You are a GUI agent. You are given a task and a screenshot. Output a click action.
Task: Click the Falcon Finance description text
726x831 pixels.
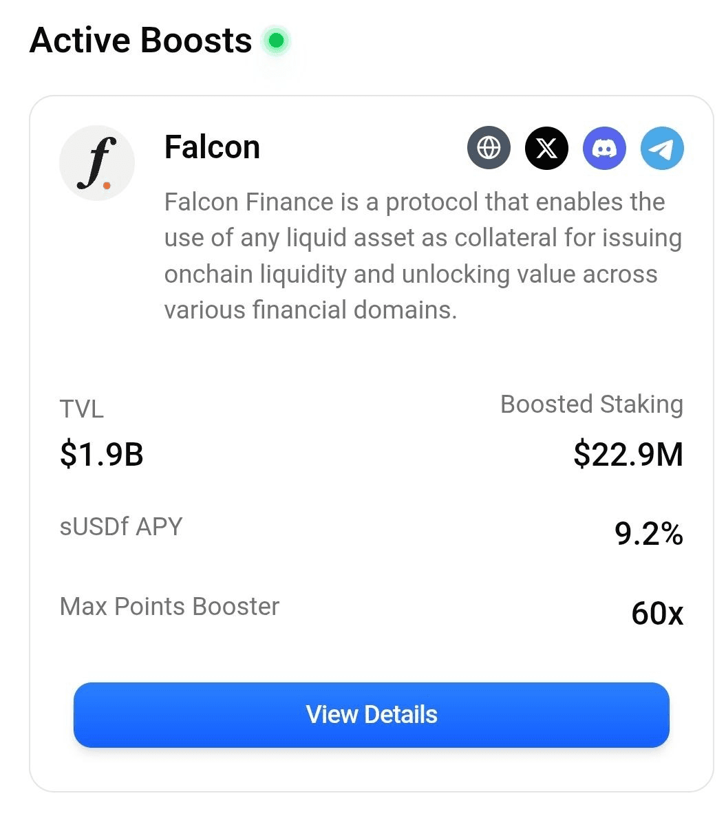click(x=423, y=256)
